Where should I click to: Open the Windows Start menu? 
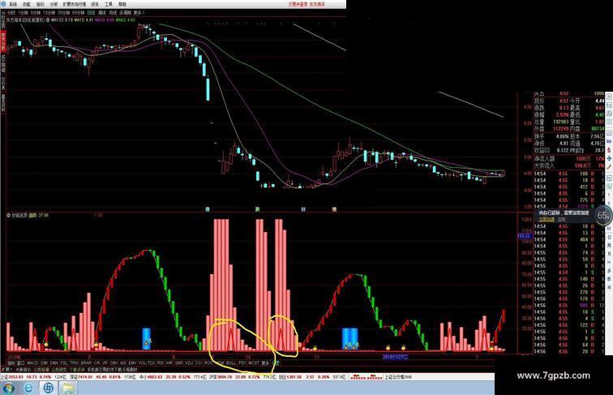coord(9,389)
